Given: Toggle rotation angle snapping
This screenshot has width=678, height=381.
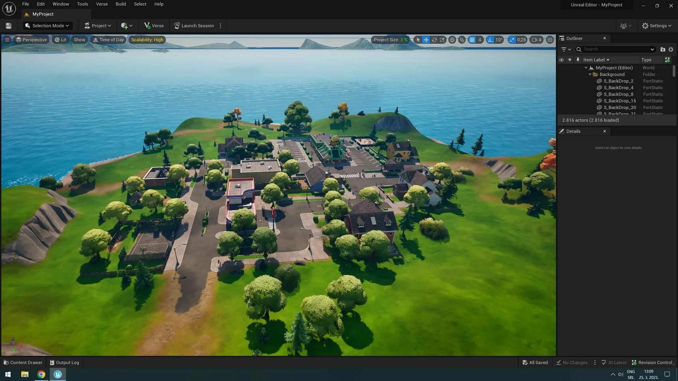Looking at the screenshot, I should pos(490,40).
